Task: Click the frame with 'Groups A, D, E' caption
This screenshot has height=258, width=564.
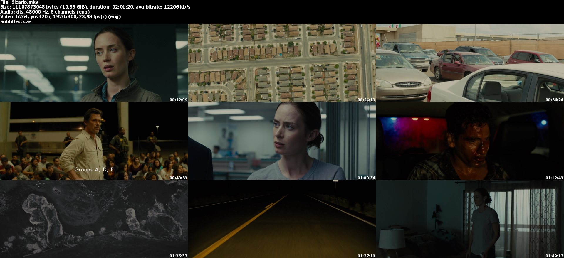Action: [x=94, y=141]
